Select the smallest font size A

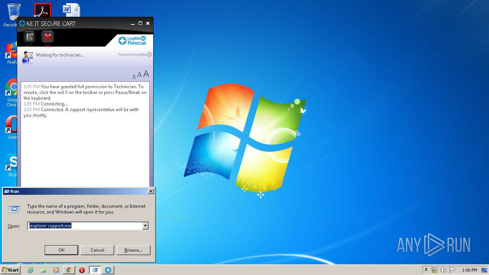coord(134,76)
